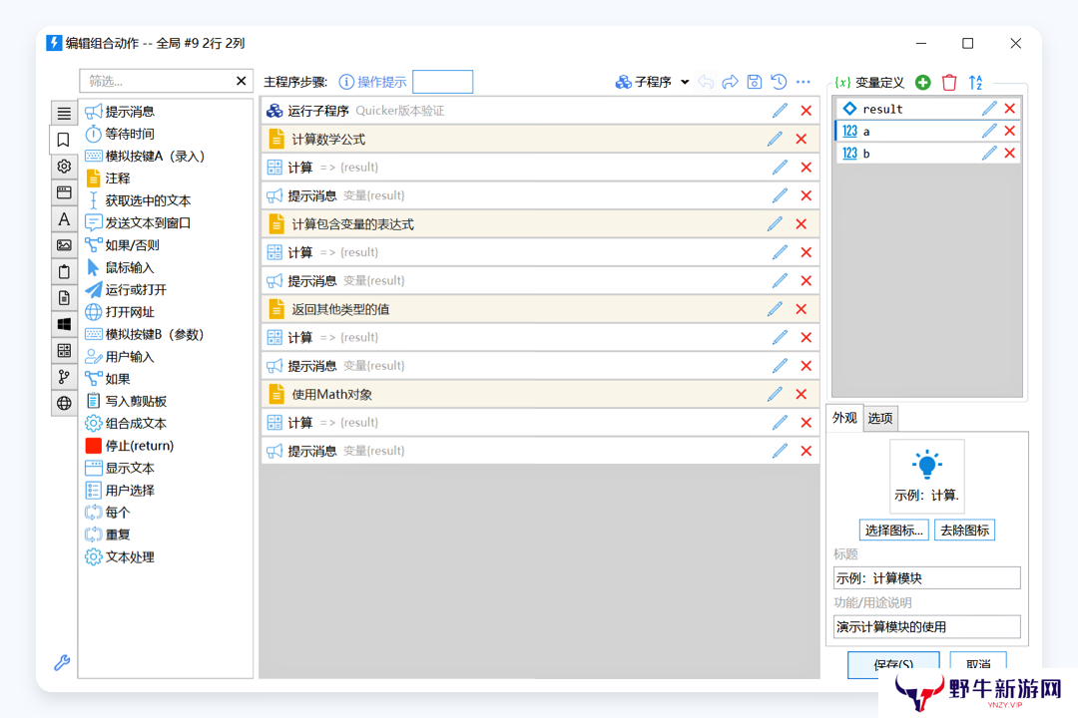Image resolution: width=1078 pixels, height=718 pixels.
Task: Edit the result variable with its pencil
Action: tap(988, 109)
